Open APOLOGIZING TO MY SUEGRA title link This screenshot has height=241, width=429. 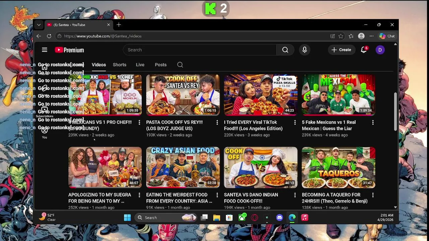[100, 198]
